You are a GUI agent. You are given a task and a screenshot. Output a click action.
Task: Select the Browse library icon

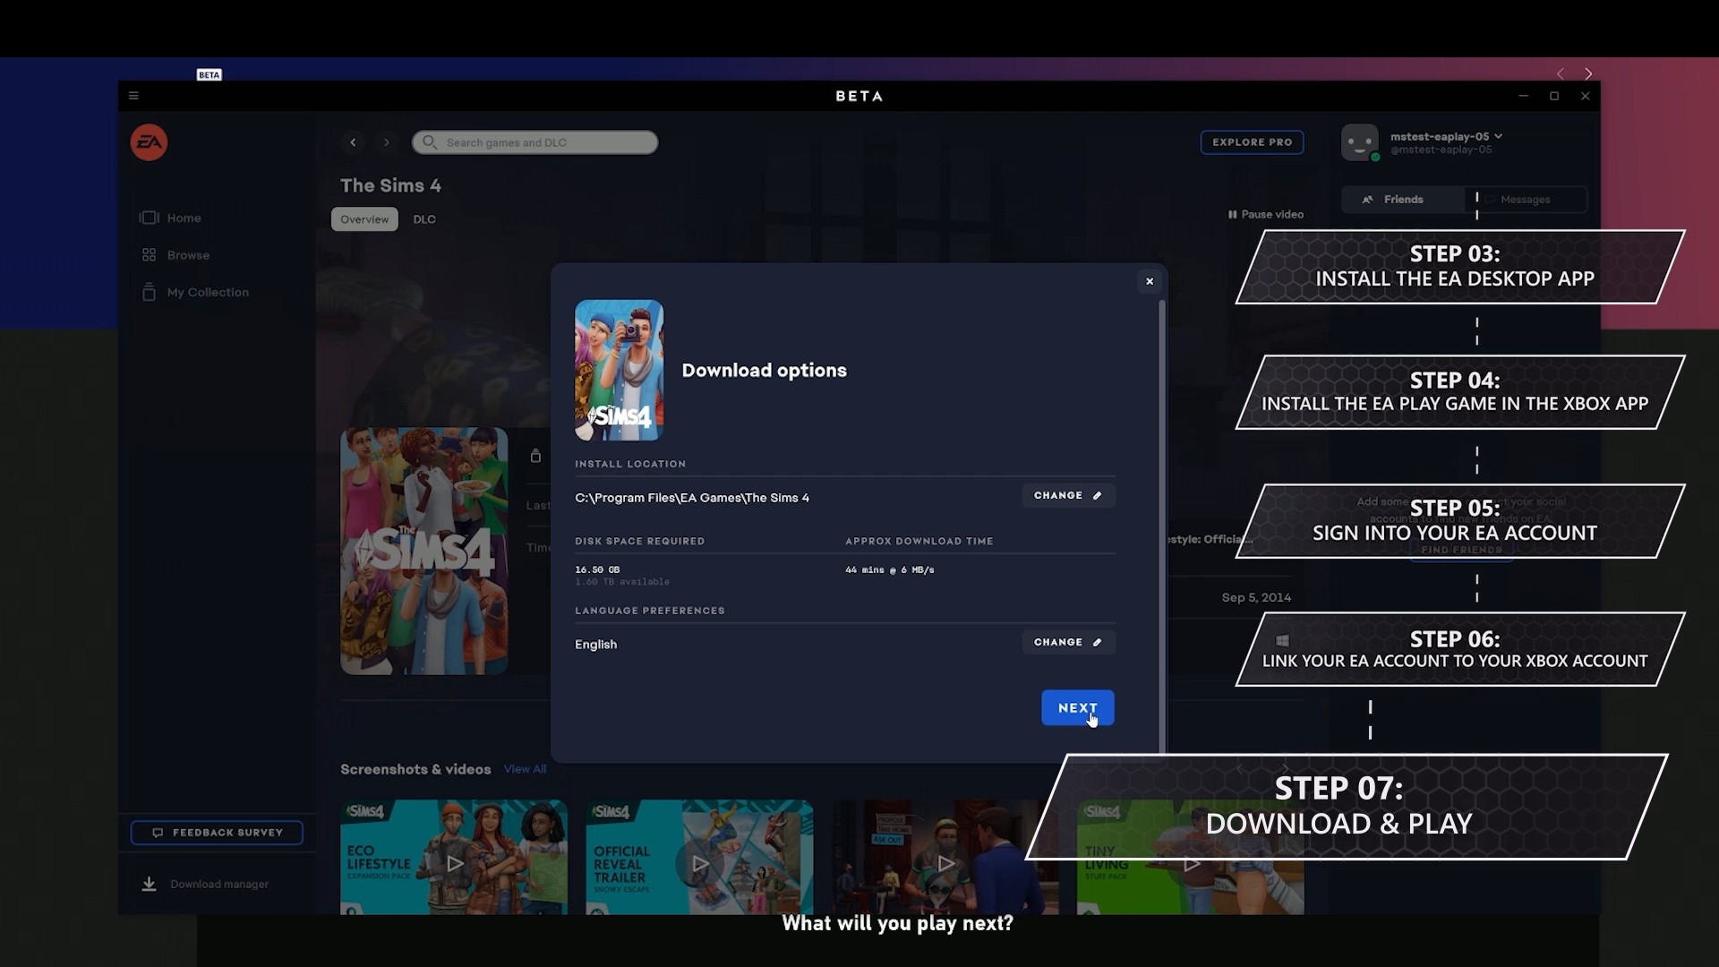148,254
